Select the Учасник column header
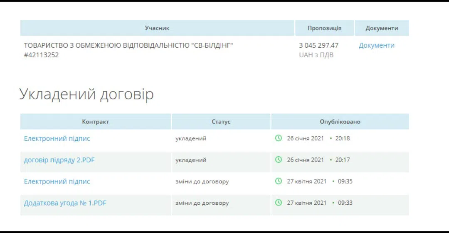 click(157, 28)
